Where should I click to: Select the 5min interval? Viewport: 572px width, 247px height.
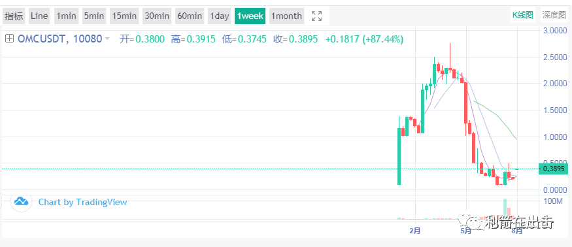94,16
